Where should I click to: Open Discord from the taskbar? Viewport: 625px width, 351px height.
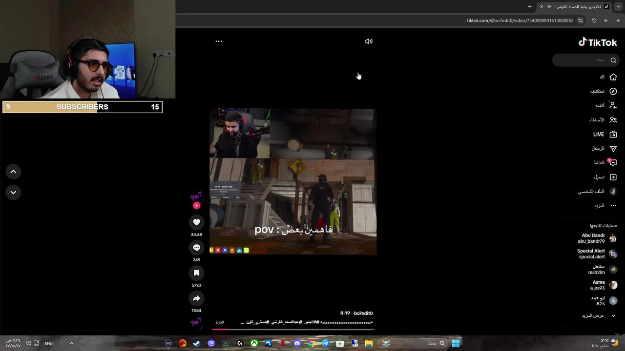297,343
